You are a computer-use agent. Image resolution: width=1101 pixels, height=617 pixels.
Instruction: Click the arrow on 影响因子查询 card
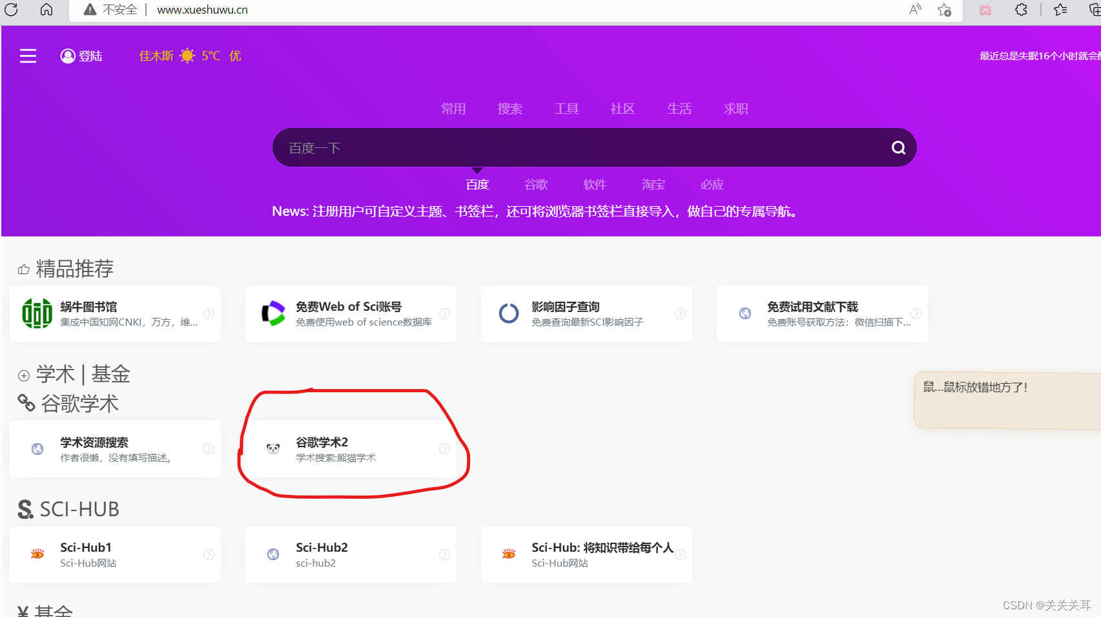(x=680, y=313)
